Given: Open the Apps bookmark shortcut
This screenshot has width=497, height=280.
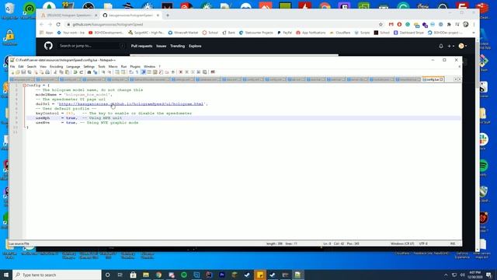Looking at the screenshot, I should (x=47, y=33).
